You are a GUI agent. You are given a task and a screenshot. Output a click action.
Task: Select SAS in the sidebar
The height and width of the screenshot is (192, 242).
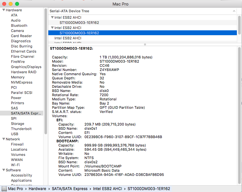coord(15,108)
